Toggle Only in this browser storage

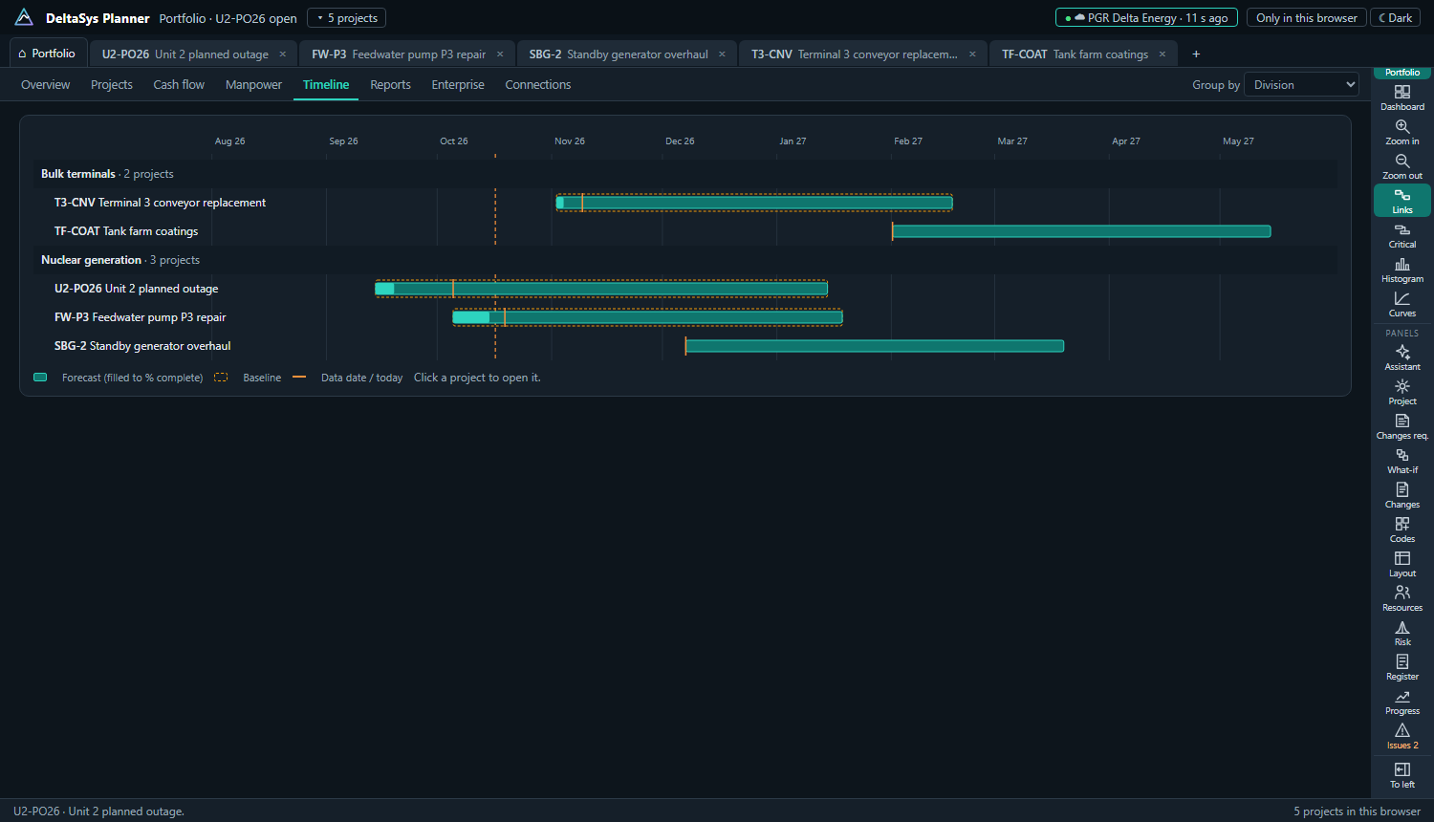(x=1307, y=18)
